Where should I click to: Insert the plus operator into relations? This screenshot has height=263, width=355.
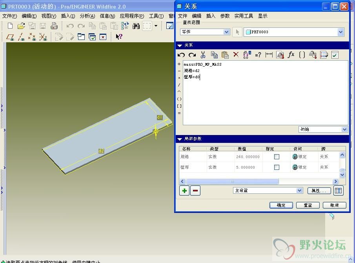179,64
